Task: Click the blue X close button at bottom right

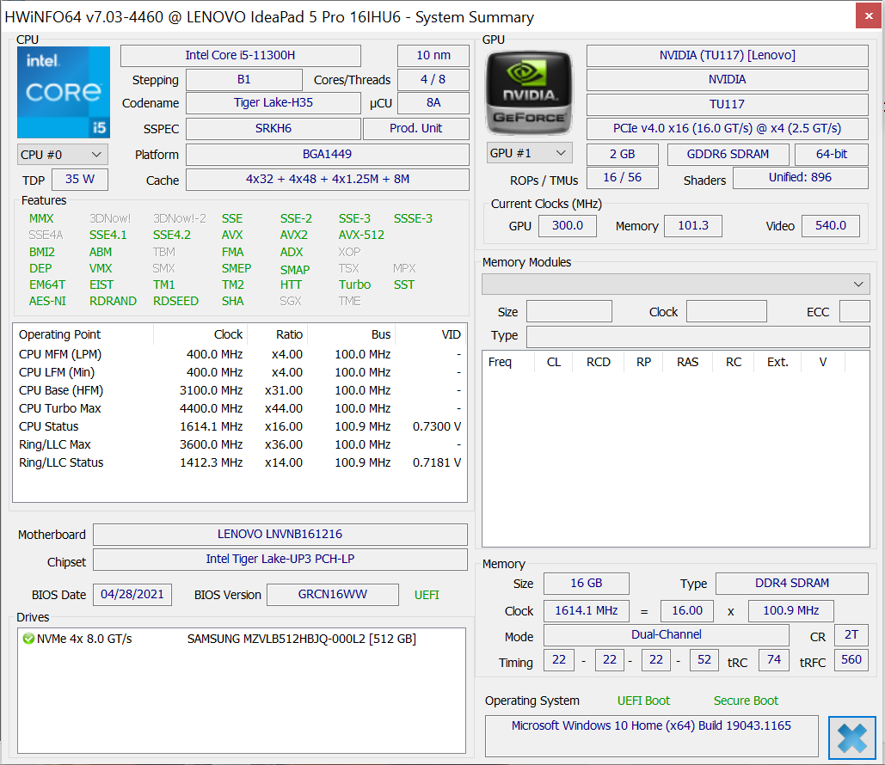Action: pyautogui.click(x=851, y=737)
